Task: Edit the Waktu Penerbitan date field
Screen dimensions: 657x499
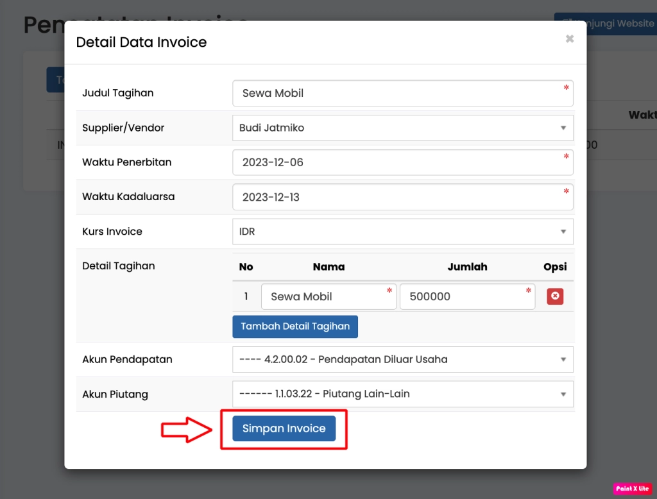Action: [402, 162]
